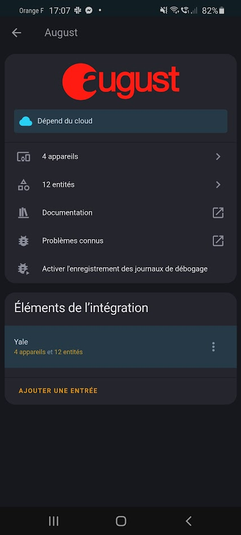This screenshot has height=535, width=241.
Task: Click the bug icon beside Problèmes connus
Action: 24,241
